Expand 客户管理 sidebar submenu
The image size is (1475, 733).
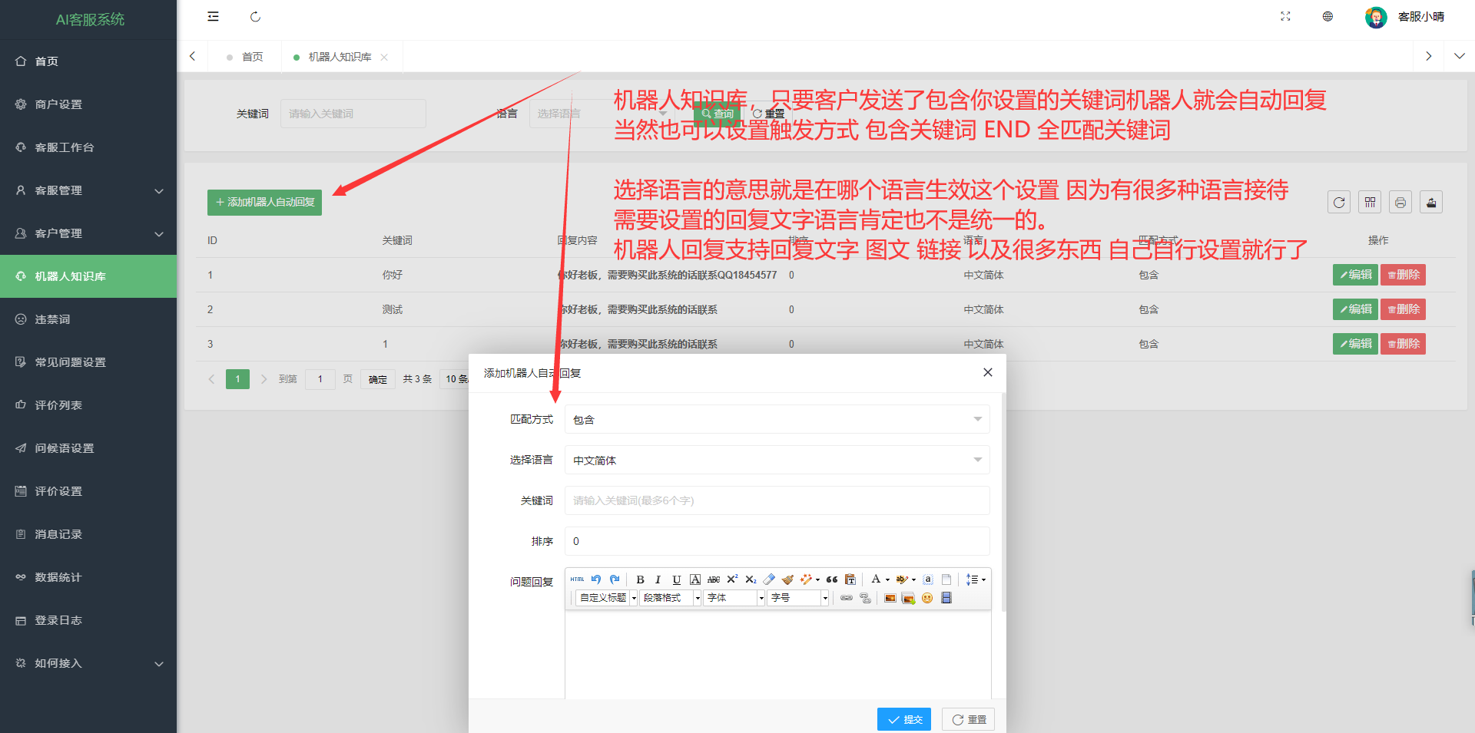(x=88, y=233)
